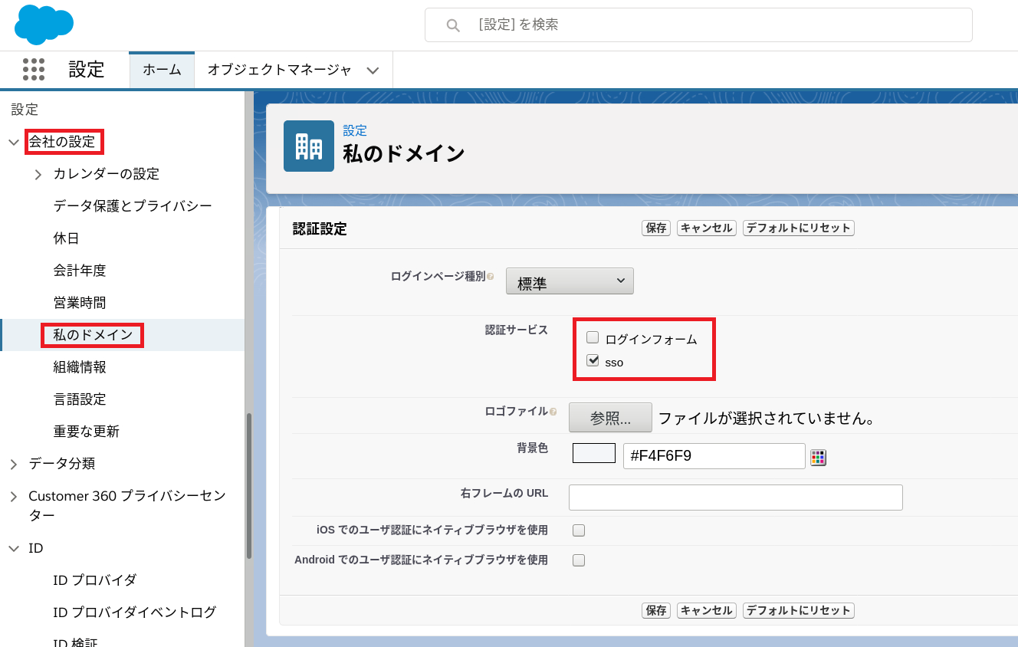Open 休日 in the sidebar
This screenshot has width=1018, height=647.
click(66, 238)
